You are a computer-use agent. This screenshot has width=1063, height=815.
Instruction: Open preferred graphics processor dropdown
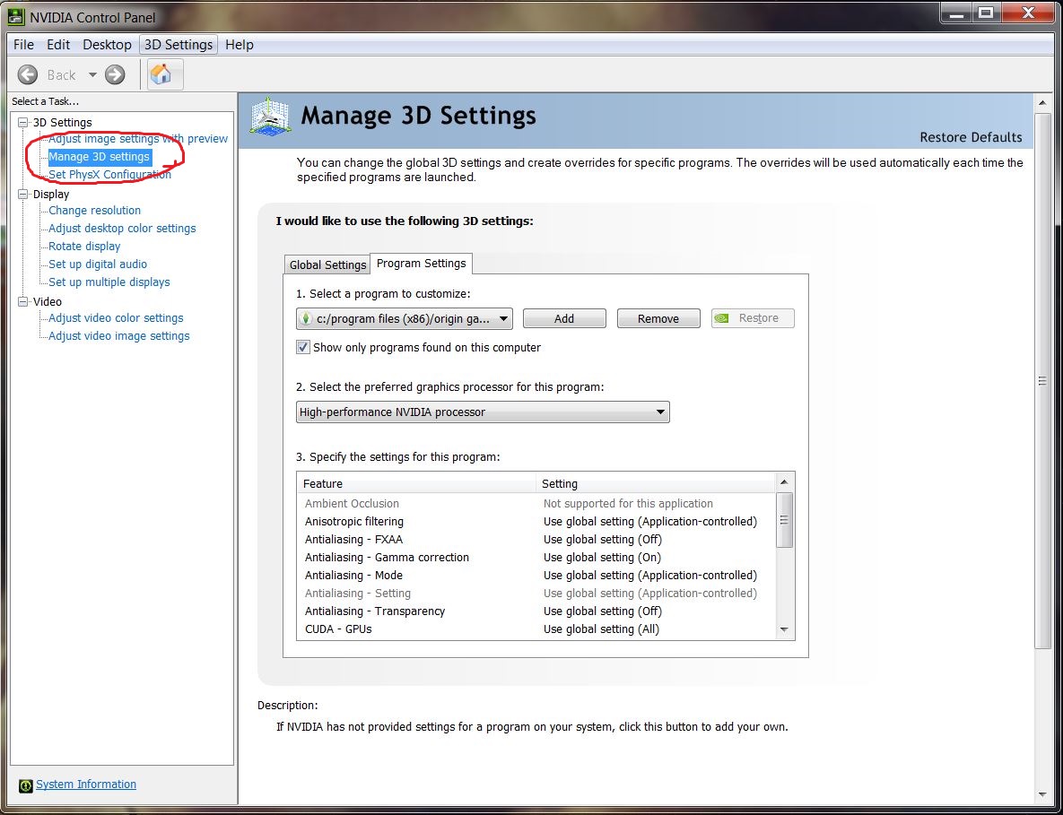483,412
